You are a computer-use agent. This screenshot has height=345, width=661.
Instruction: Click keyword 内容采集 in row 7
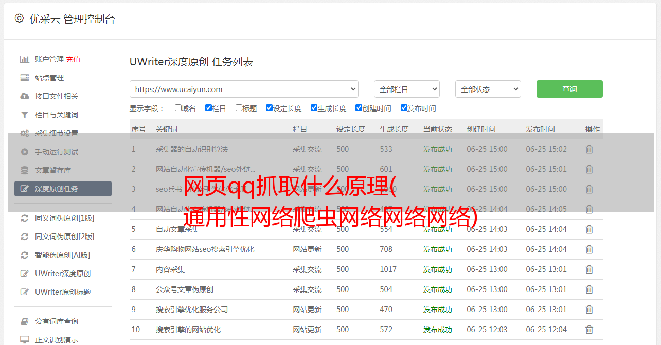click(170, 269)
